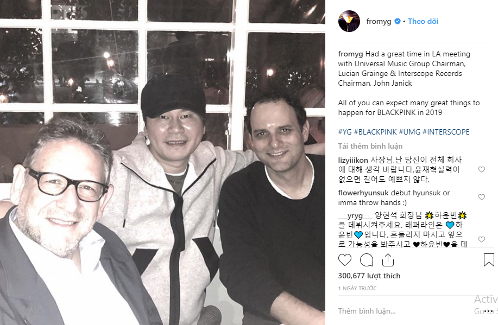Expand comments via Tải thêm bình luận

pos(370,146)
